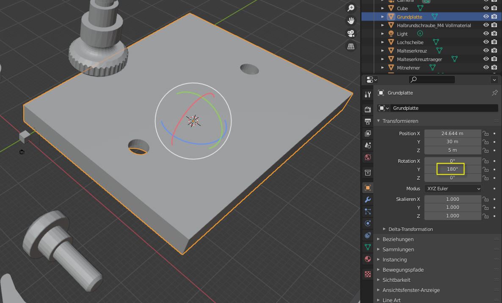This screenshot has height=303, width=502.
Task: Pin the Grundplatte properties context
Action: click(495, 93)
